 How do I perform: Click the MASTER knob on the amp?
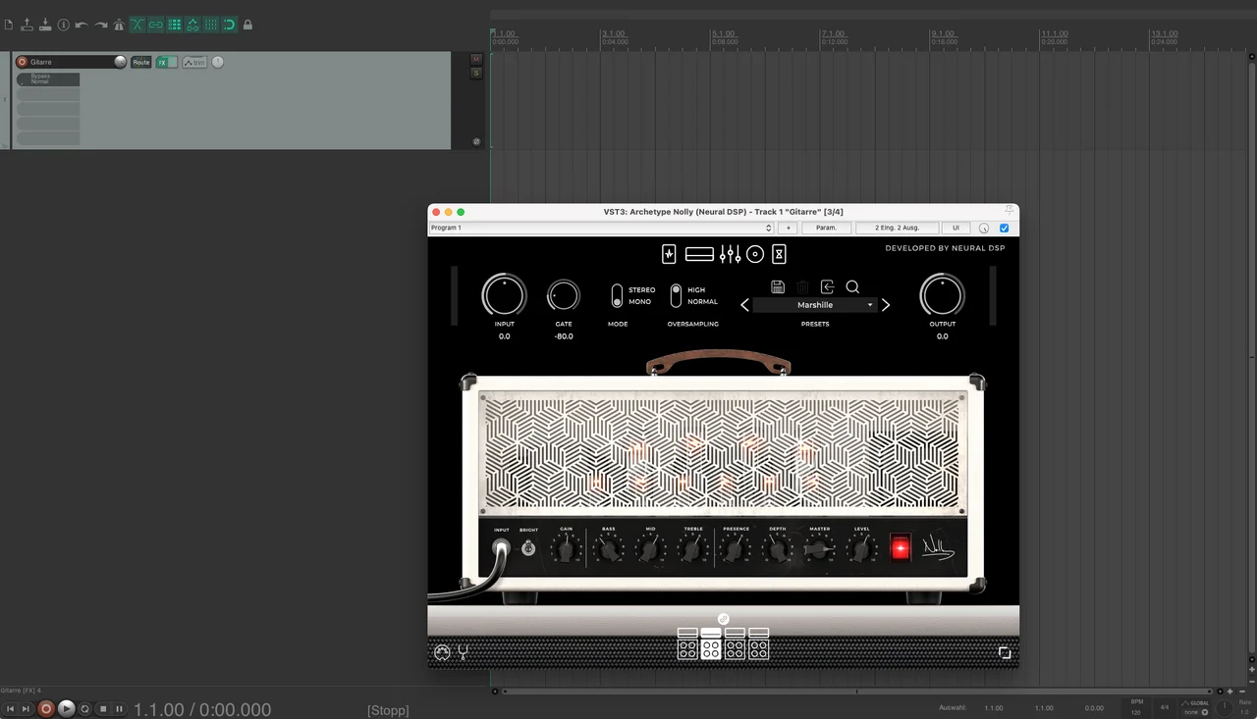pos(820,549)
